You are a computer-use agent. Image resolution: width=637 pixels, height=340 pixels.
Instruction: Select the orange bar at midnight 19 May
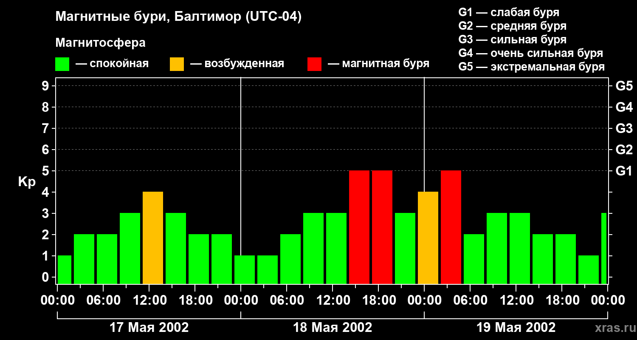point(428,238)
